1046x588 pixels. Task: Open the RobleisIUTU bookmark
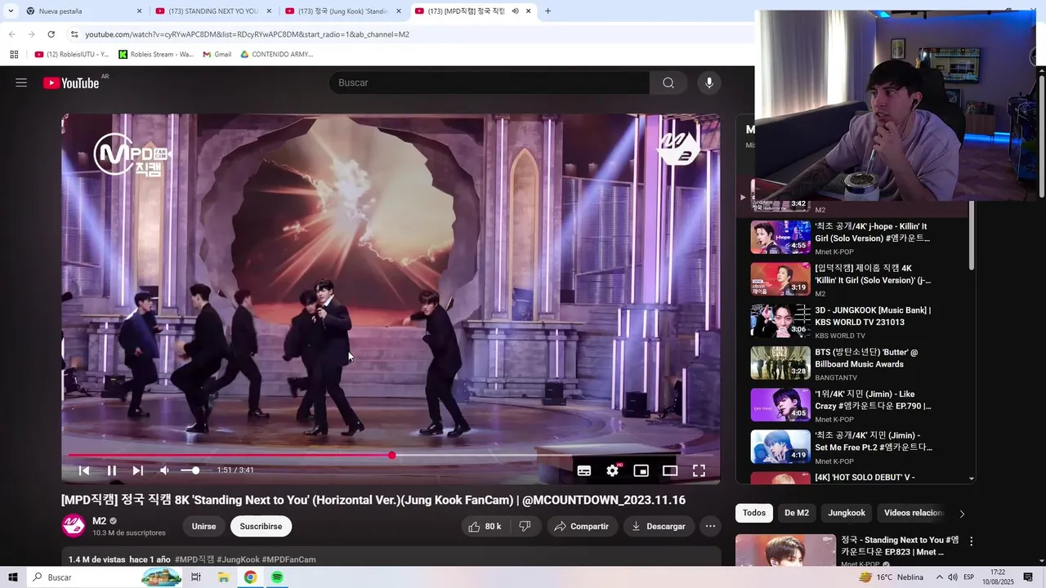click(72, 54)
